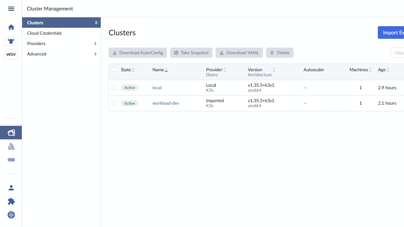Open Continuous Delivery sailboat icon
Image resolution: width=404 pixels, height=227 pixels.
pos(11,146)
